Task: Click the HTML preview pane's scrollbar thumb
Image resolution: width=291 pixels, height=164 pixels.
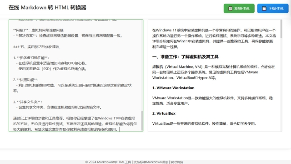Action: click(x=281, y=29)
